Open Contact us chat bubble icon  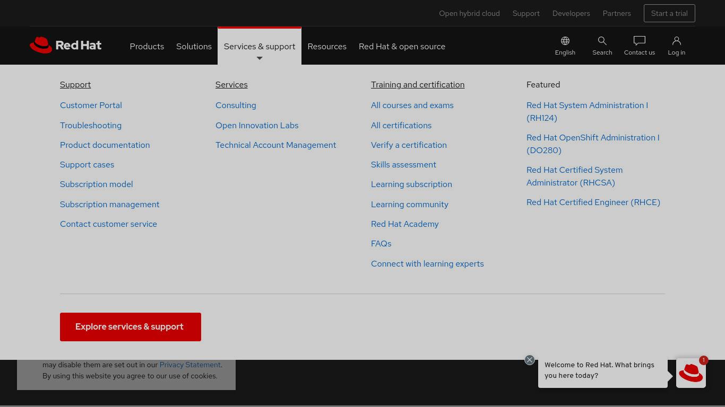coord(640,41)
